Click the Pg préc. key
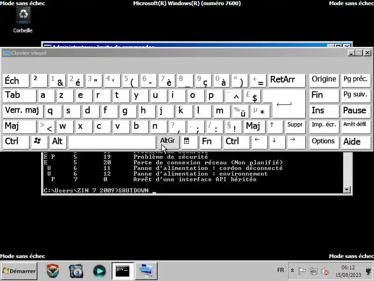This screenshot has width=374, height=281. pos(356,80)
